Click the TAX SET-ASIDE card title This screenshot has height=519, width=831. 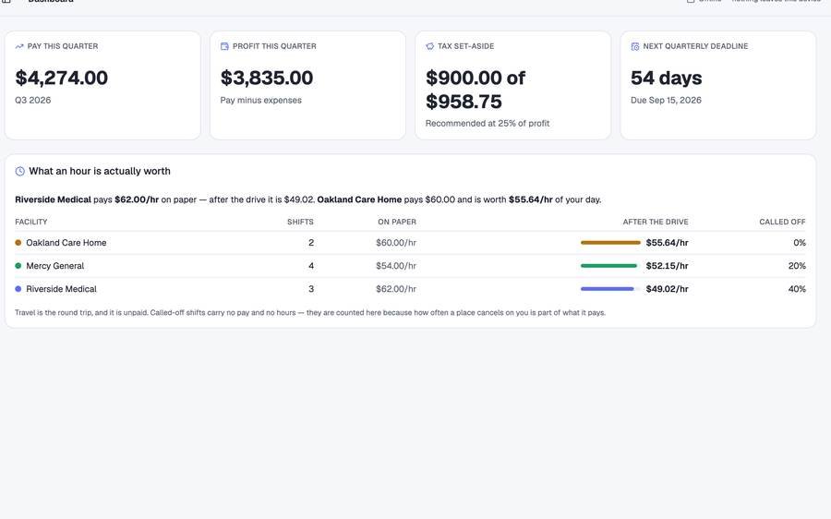[466, 47]
